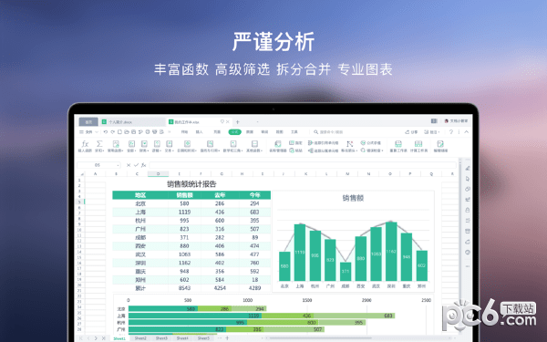The width and height of the screenshot is (547, 342).
Task: Add a new document tab with plus
Action: 238,122
